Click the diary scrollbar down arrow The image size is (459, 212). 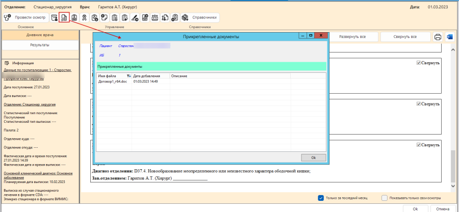tap(453, 186)
